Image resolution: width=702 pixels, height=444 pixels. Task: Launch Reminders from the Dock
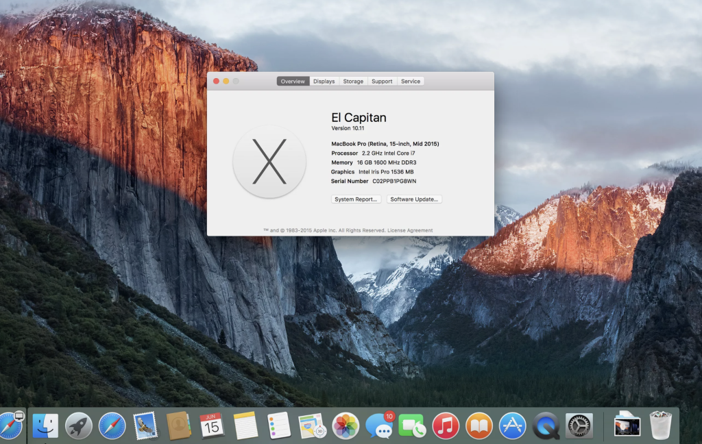tap(278, 425)
